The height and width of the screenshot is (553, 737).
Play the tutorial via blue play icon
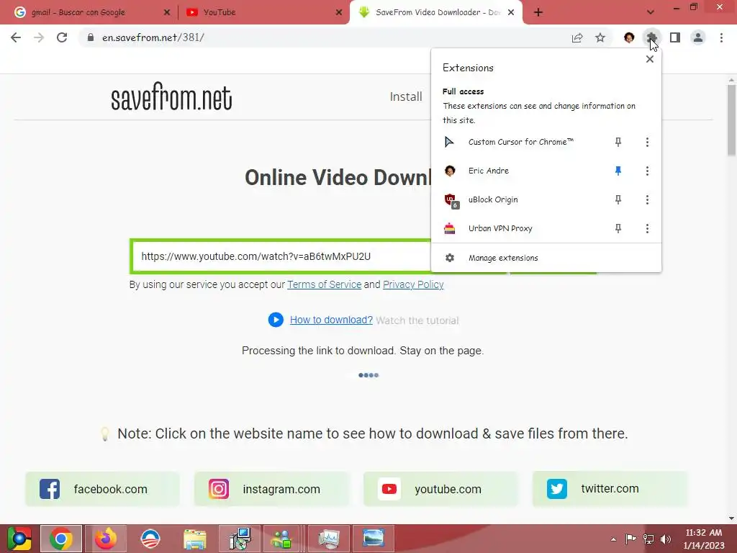(x=276, y=320)
